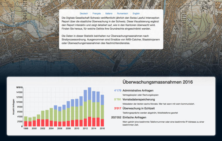Click the red segment of the 2016 bar
This screenshot has height=141, width=222.
tap(103, 123)
